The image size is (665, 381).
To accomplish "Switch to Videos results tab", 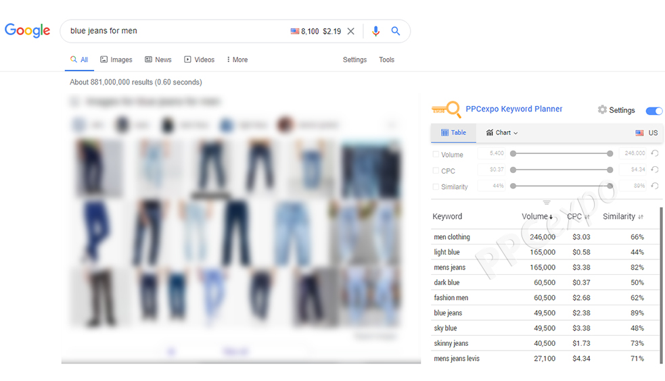I will (x=200, y=59).
